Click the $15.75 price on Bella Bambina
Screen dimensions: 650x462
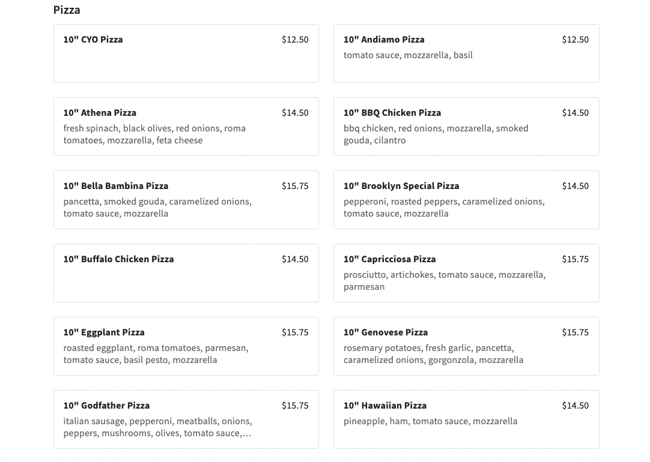tap(295, 186)
